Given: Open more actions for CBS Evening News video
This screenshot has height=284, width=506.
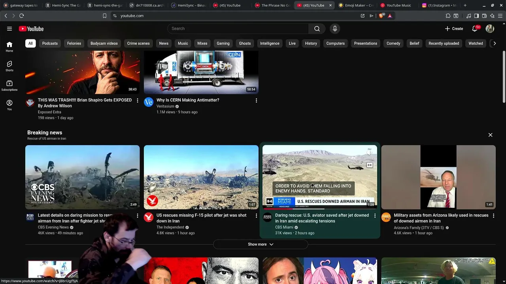Looking at the screenshot, I should coord(138,216).
